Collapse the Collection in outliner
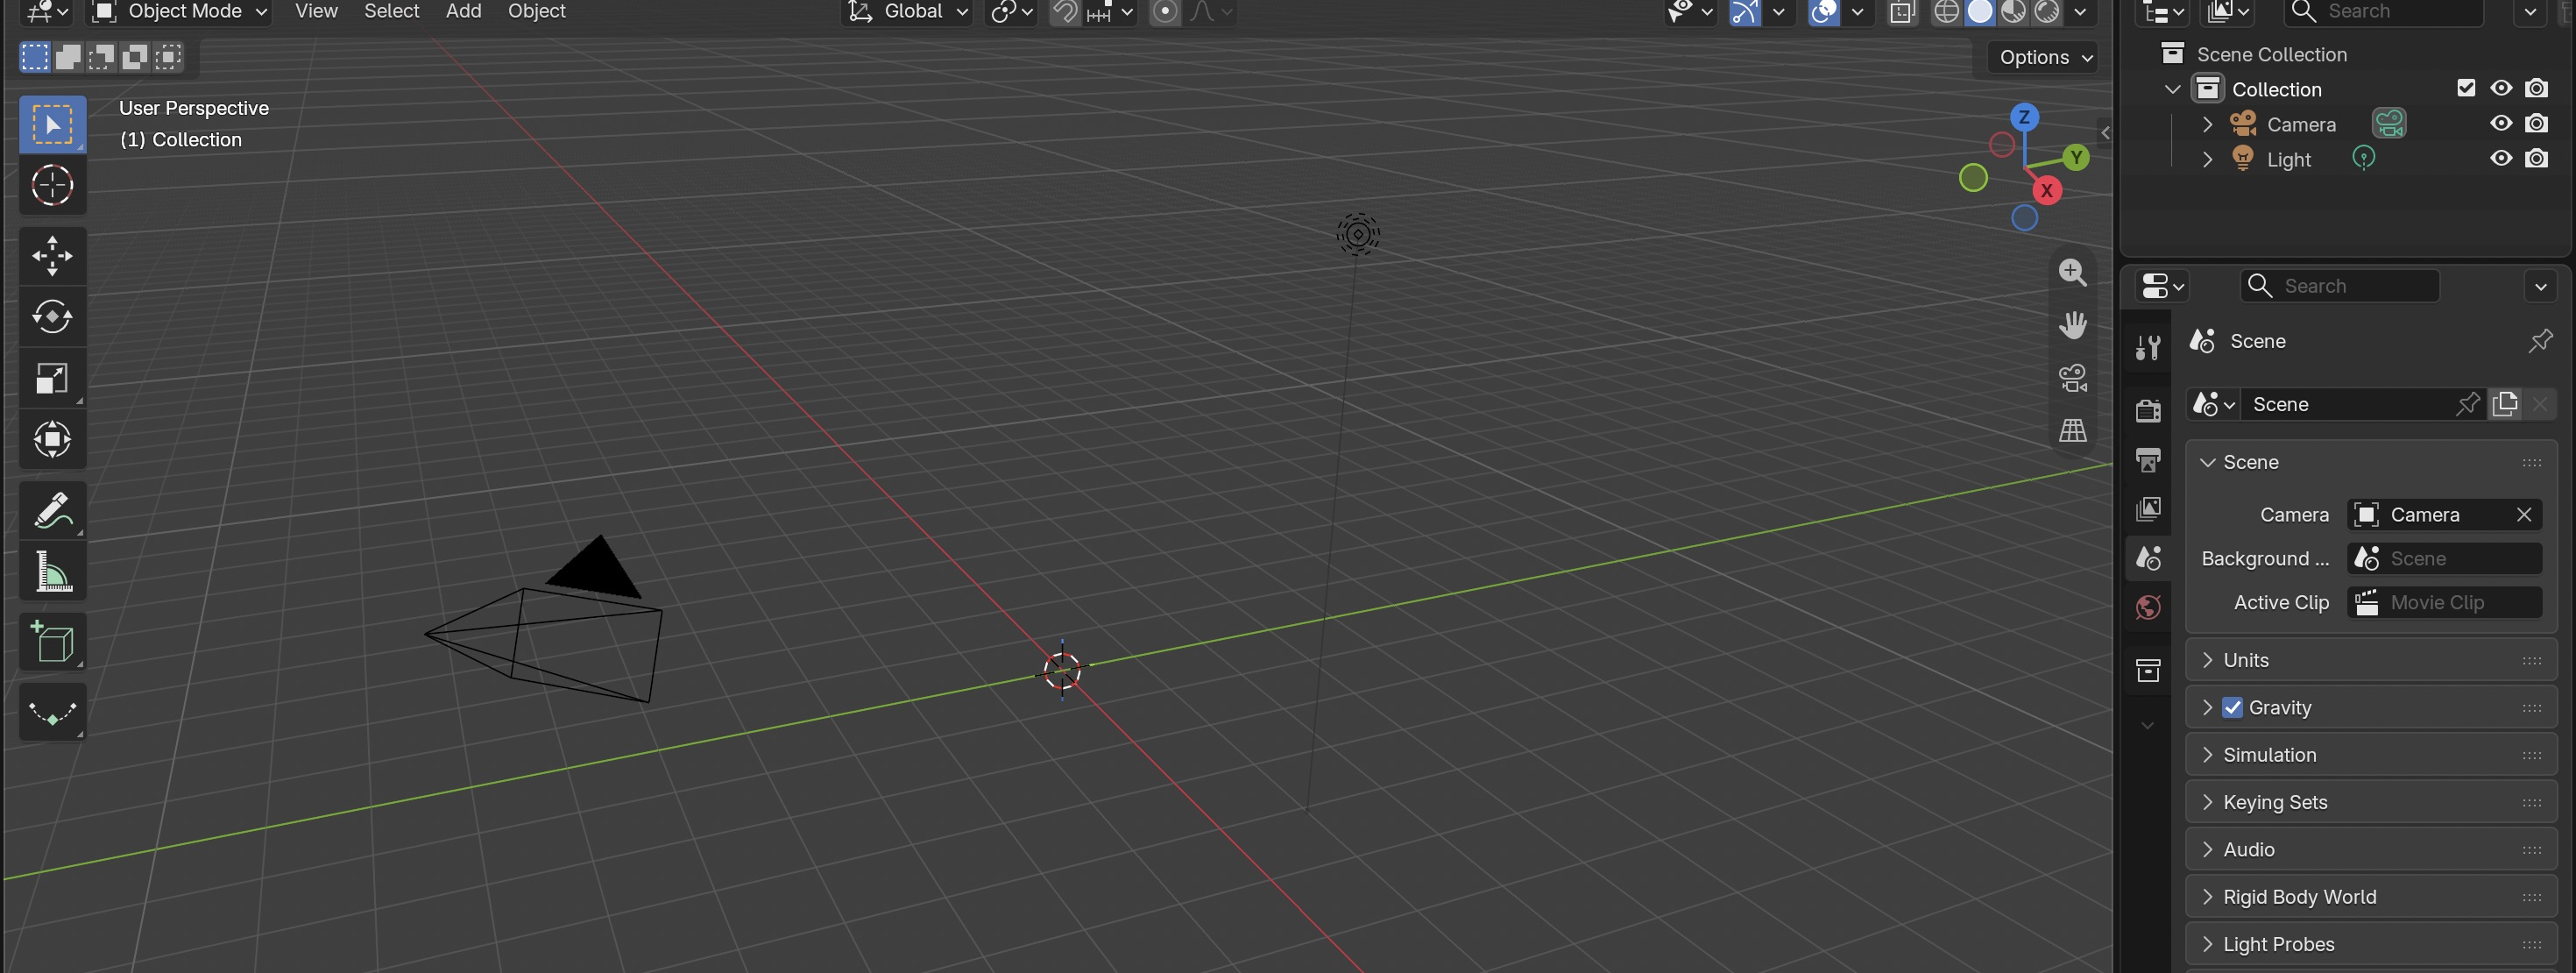 coord(2172,89)
